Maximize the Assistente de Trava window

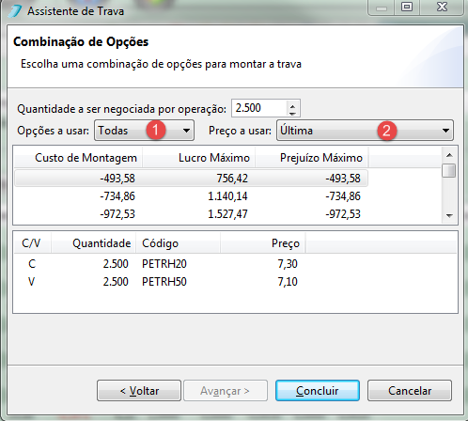tap(407, 7)
